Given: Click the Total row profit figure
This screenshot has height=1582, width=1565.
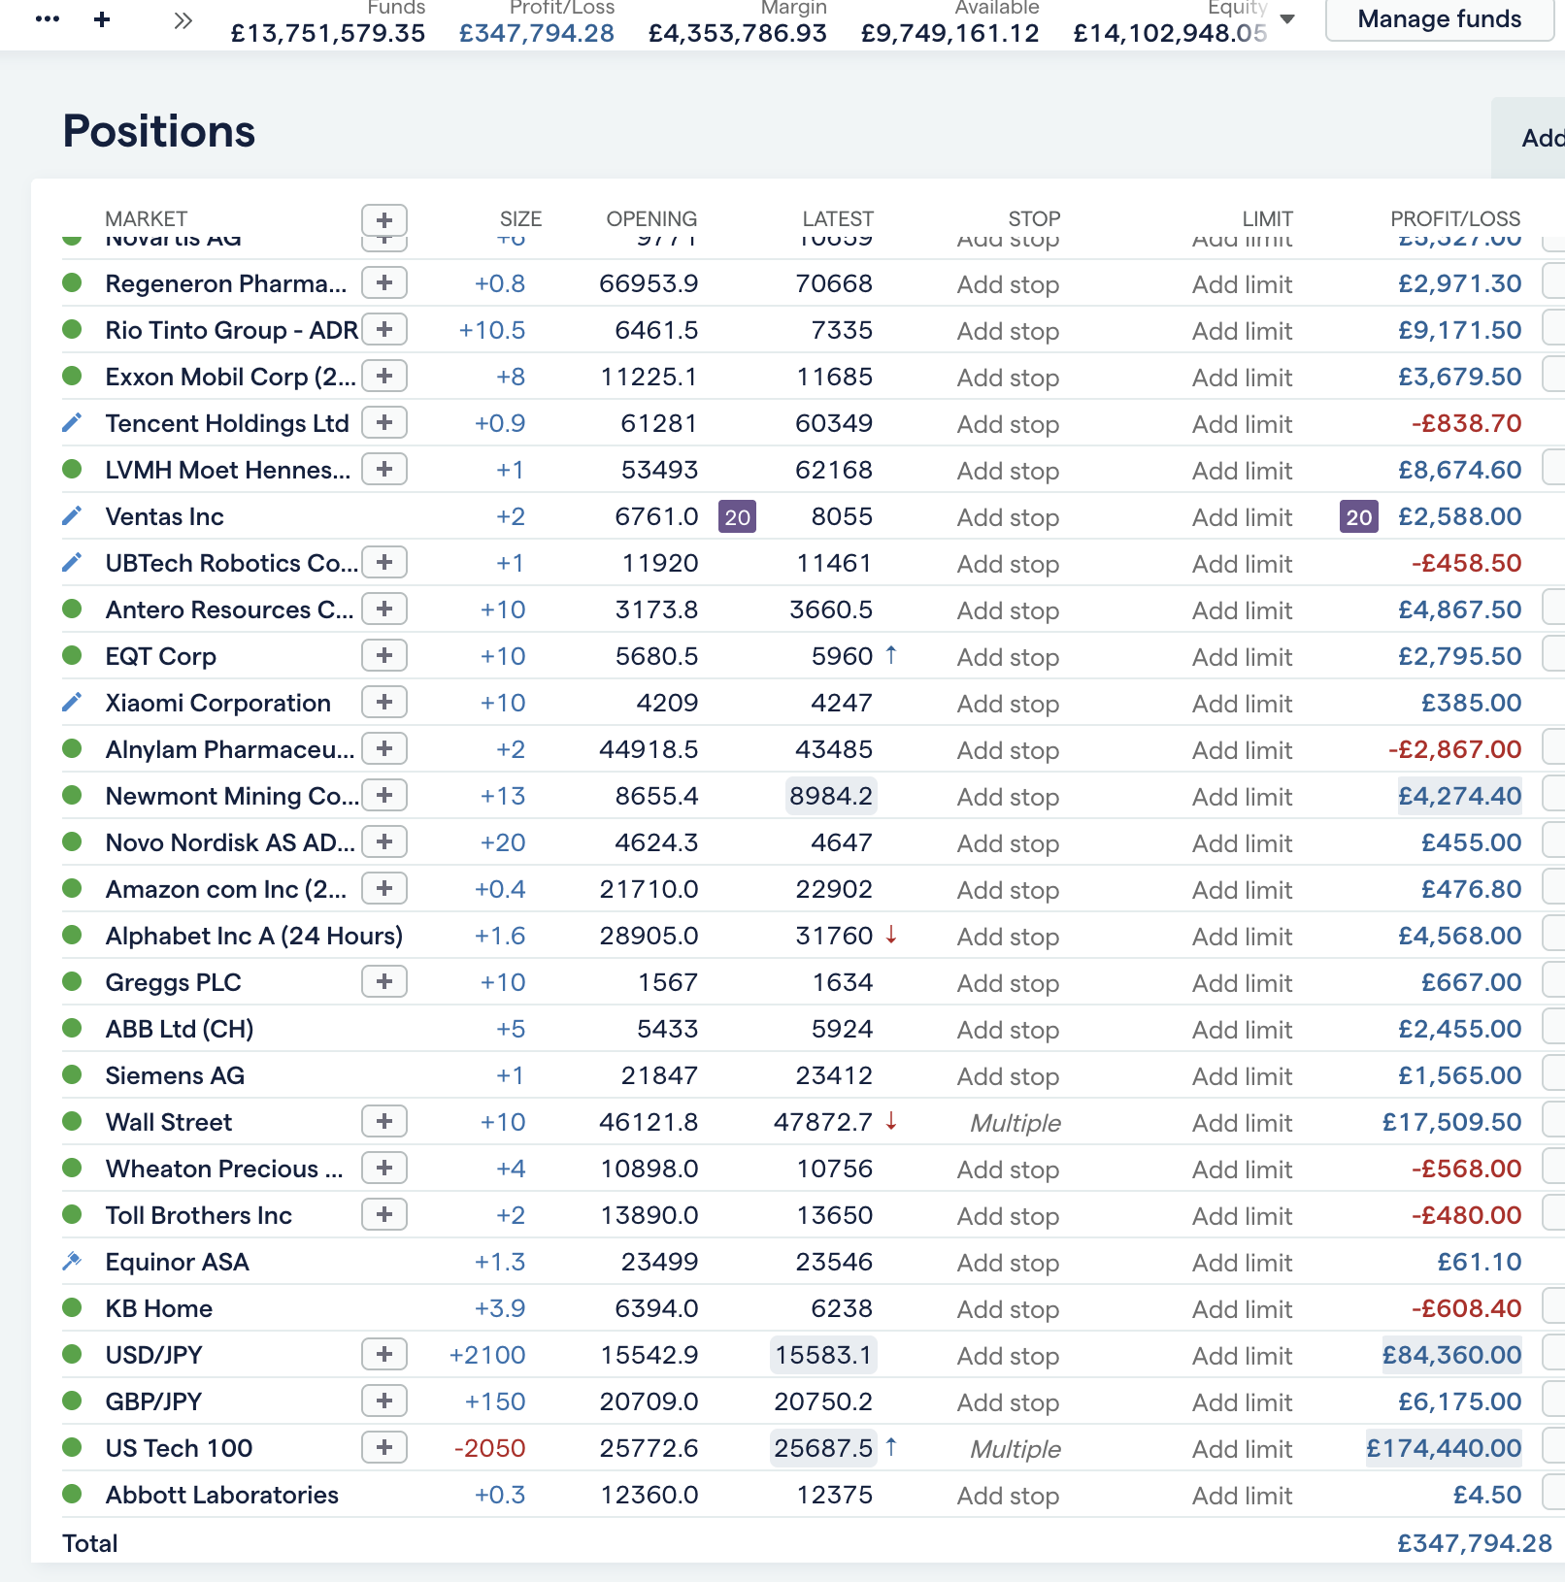Looking at the screenshot, I should point(1475,1543).
